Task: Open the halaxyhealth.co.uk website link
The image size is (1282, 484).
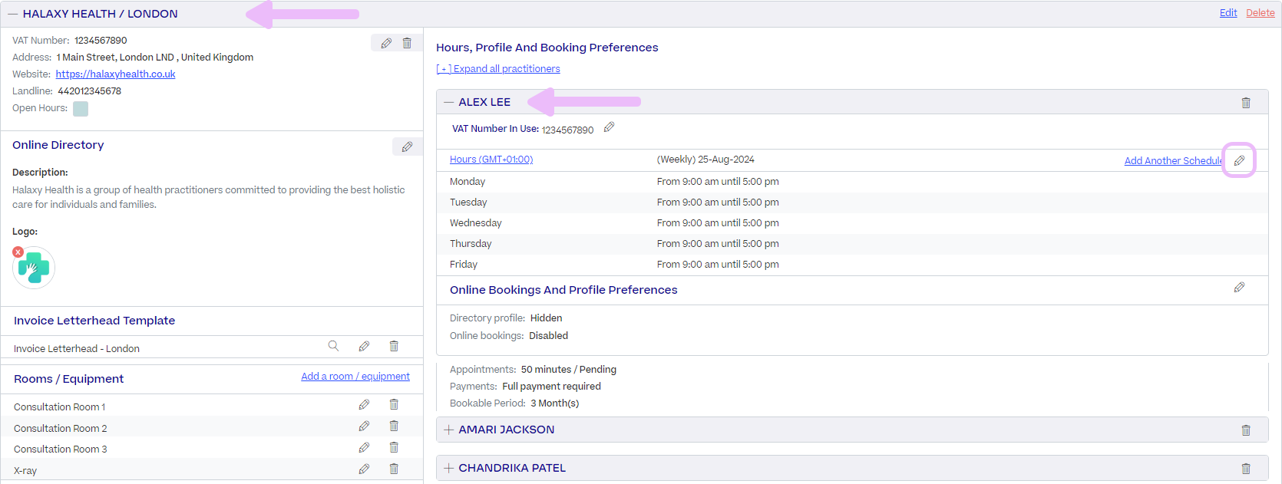Action: click(x=115, y=74)
